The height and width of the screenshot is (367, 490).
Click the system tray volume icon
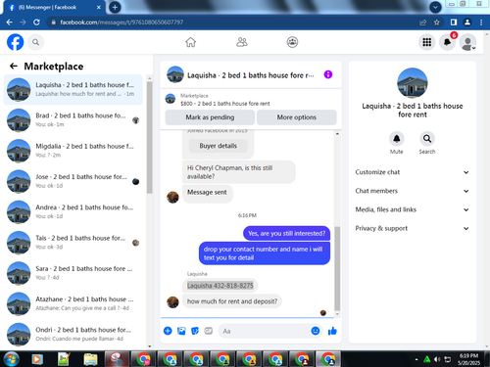point(437,359)
